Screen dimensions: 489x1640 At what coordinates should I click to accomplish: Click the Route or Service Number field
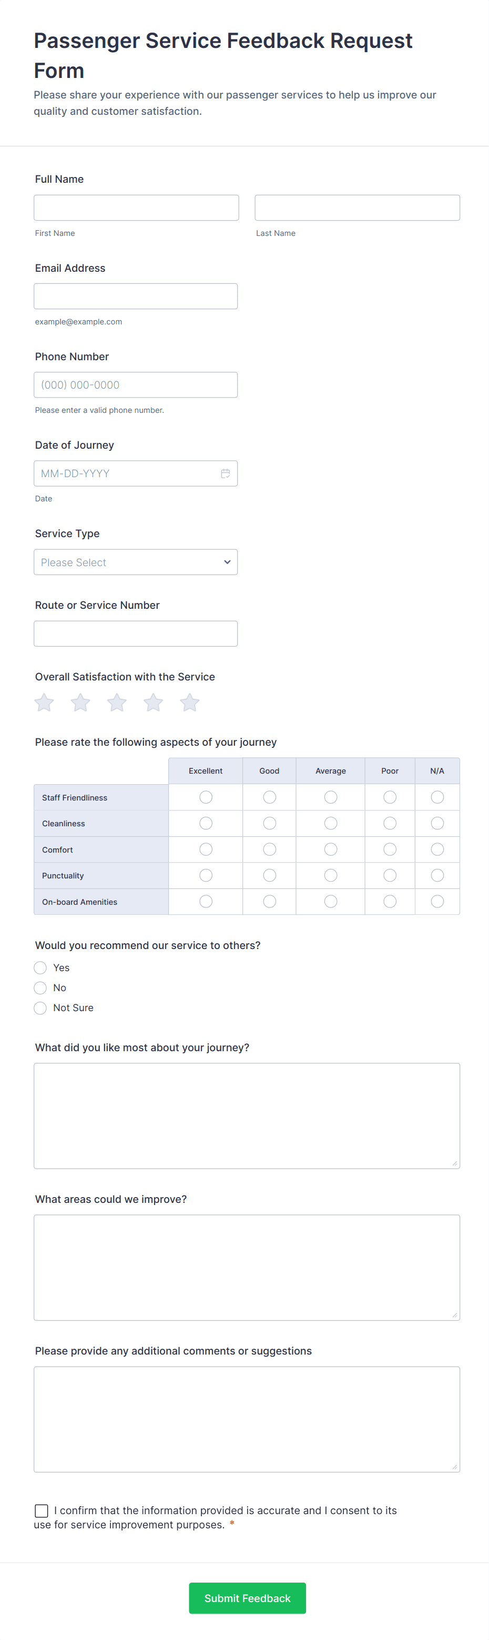[136, 634]
